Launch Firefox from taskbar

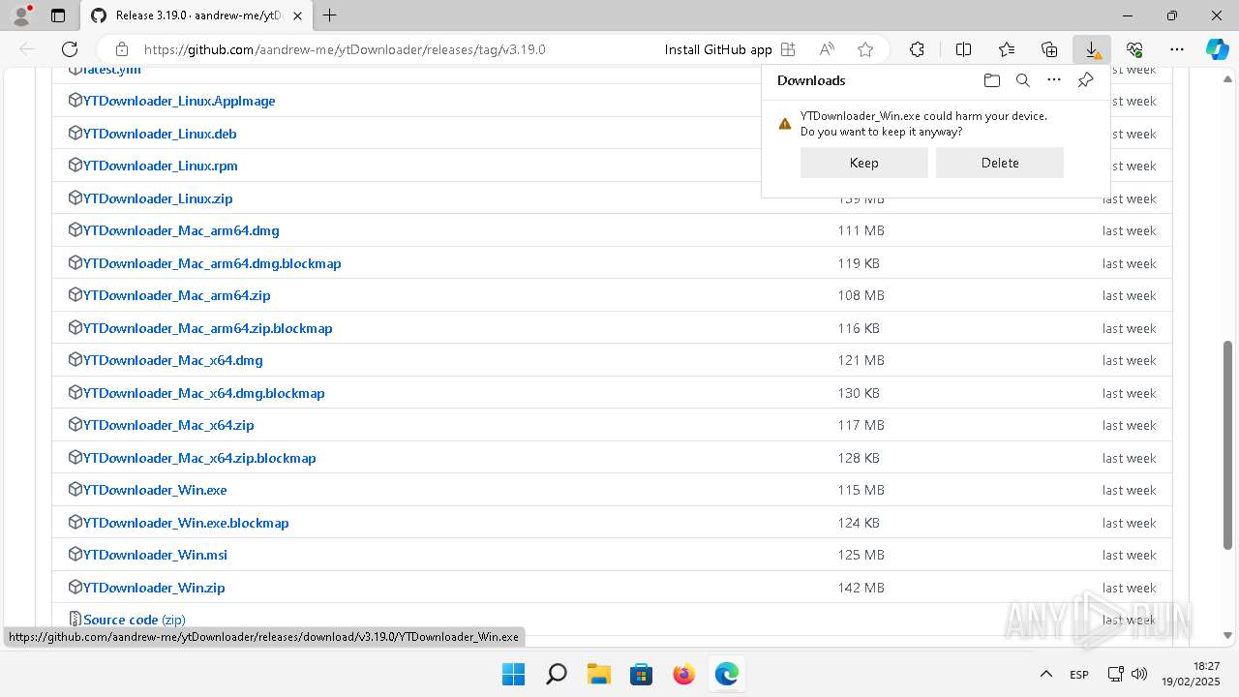point(683,674)
